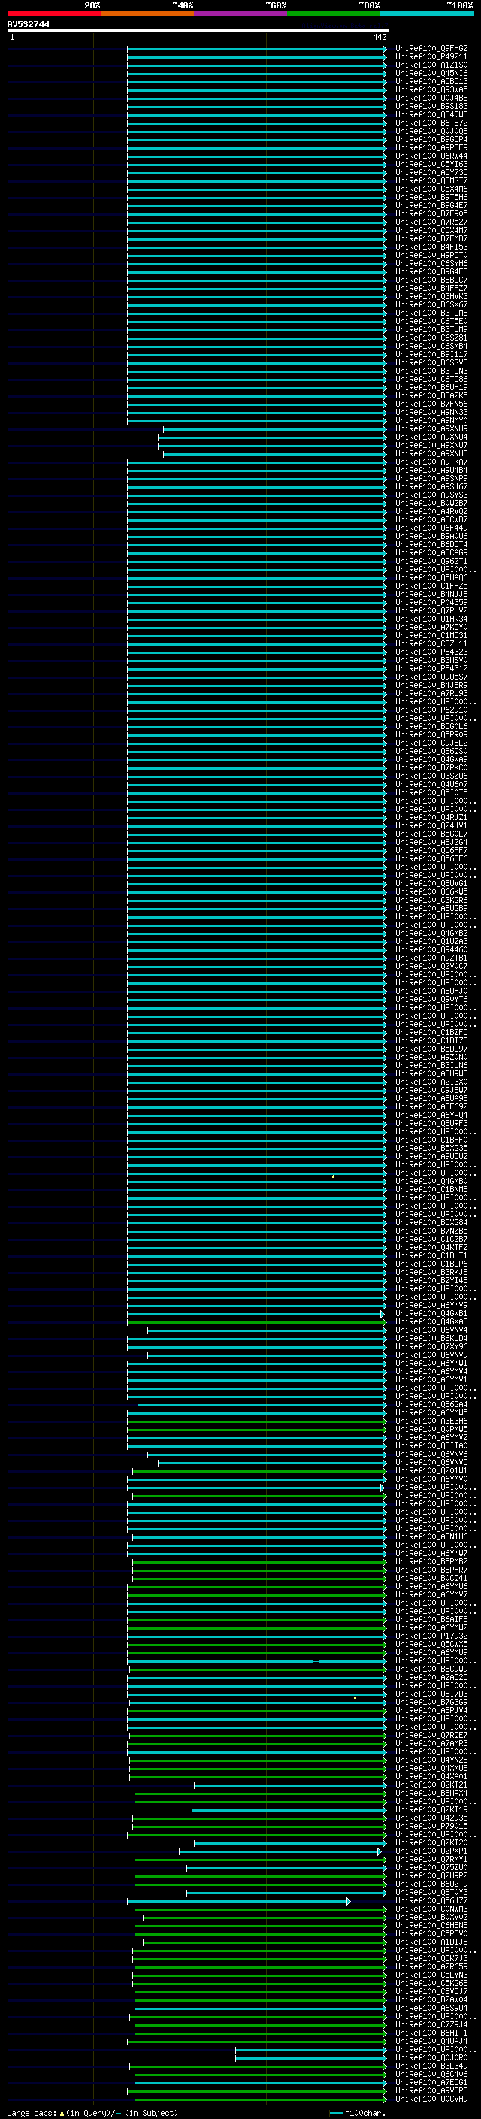Select hit label UniRef100_Q84QW3
The height and width of the screenshot is (2119, 481).
(431, 114)
